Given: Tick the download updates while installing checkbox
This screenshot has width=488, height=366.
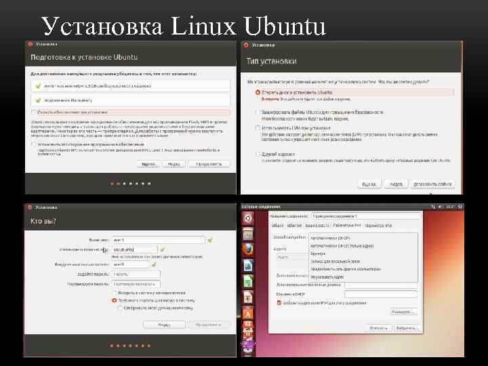Looking at the screenshot, I should pos(34,112).
